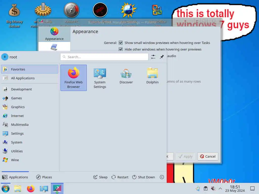Pin the application launcher open

162,57
